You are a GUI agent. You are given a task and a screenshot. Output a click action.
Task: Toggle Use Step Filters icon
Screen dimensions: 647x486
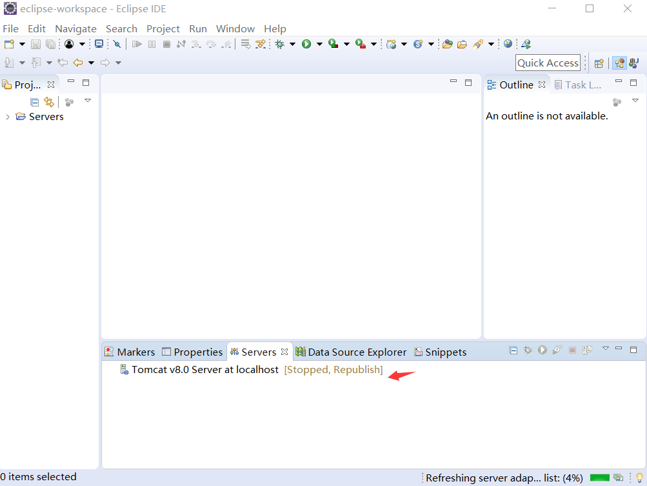261,44
